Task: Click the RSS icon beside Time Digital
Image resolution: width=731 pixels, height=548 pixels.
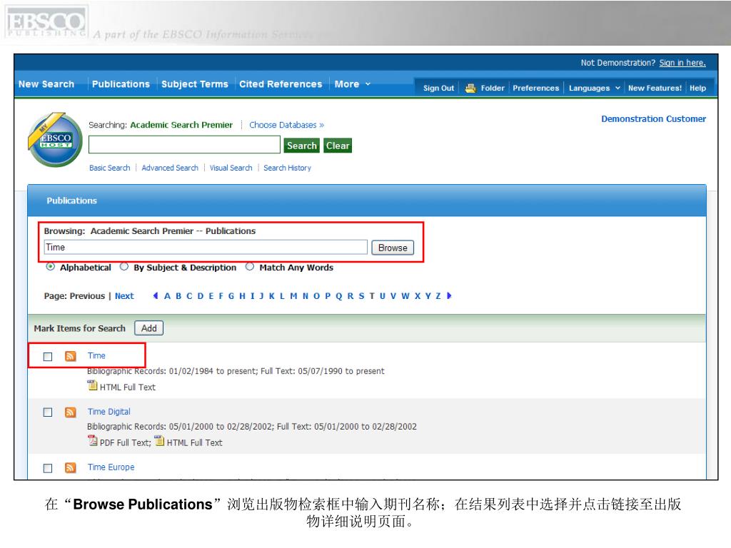Action: click(71, 412)
